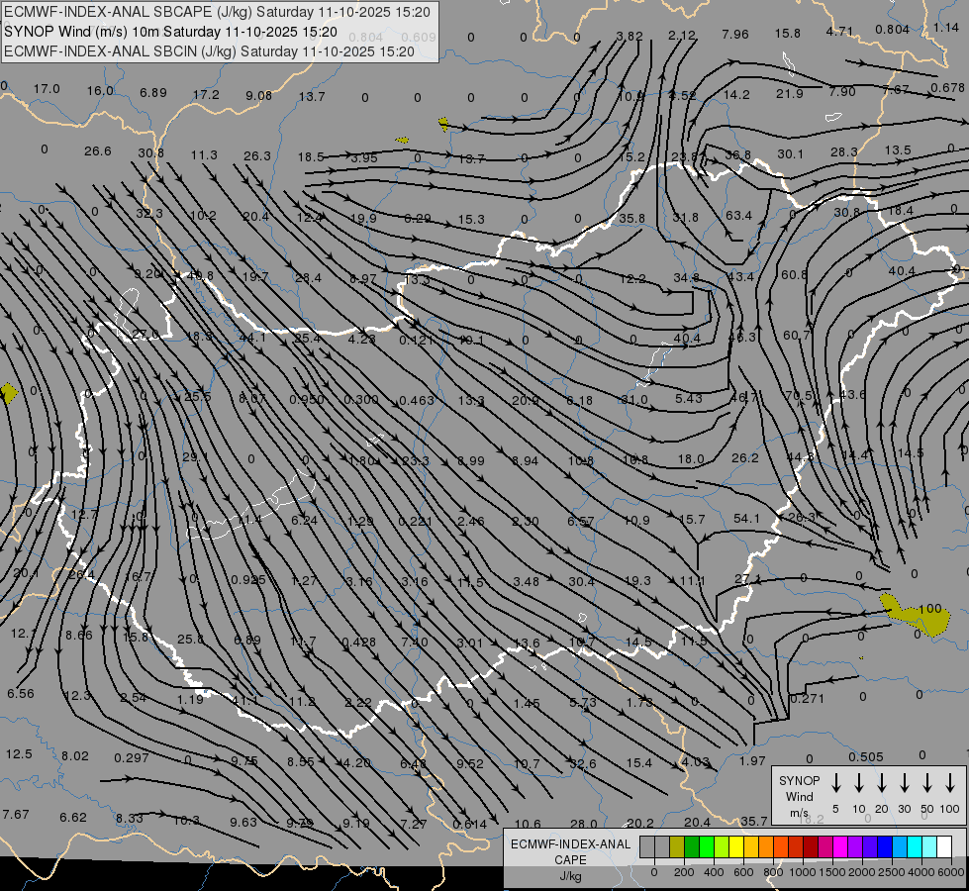Image resolution: width=969 pixels, height=891 pixels.
Task: Click the grid value 0.428 on the map
Action: pos(359,642)
